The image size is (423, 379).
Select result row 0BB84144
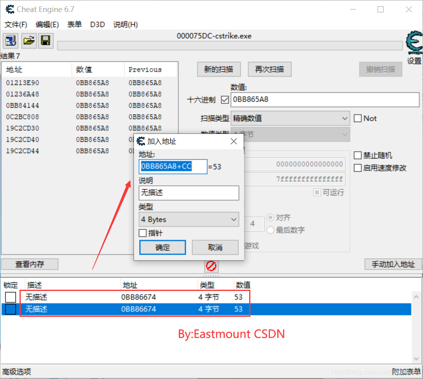(x=89, y=106)
